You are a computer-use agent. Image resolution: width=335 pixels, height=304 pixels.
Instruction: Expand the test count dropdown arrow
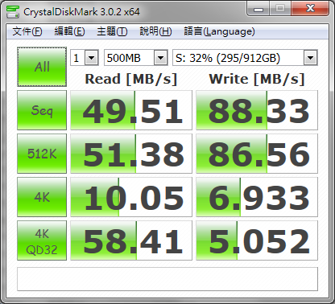pos(92,58)
